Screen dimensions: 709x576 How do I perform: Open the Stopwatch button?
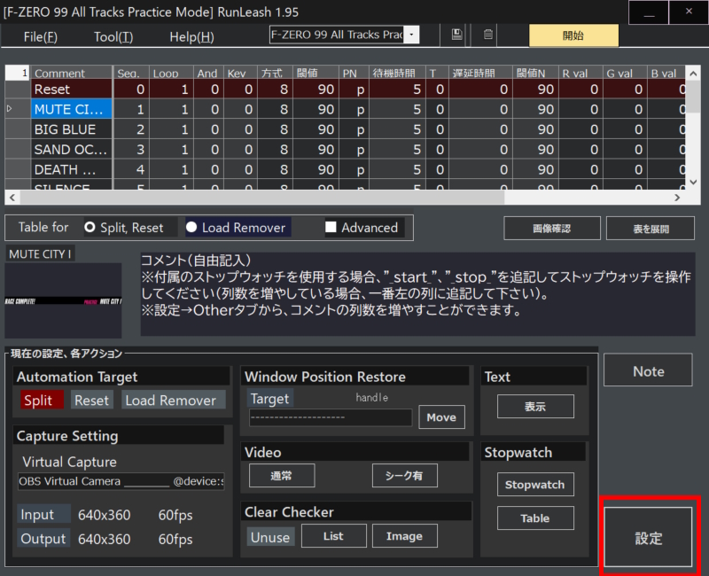(x=535, y=484)
